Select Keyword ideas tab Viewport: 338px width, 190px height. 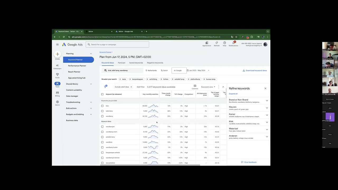(x=108, y=63)
